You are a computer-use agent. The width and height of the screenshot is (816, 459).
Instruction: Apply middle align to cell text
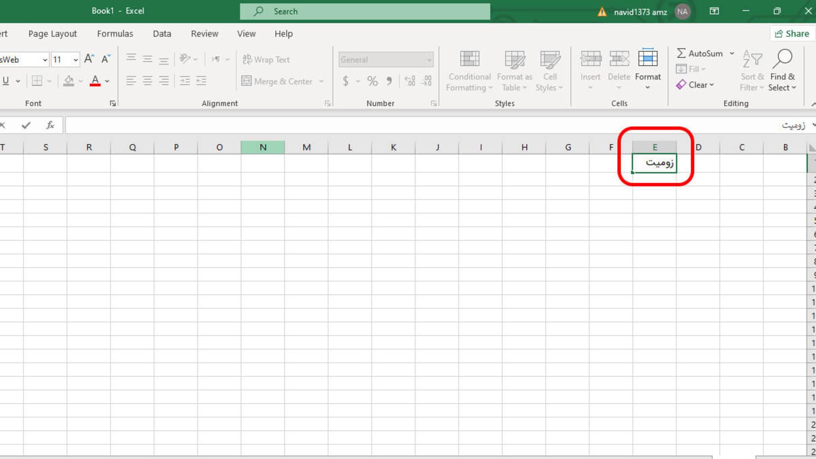pos(147,59)
